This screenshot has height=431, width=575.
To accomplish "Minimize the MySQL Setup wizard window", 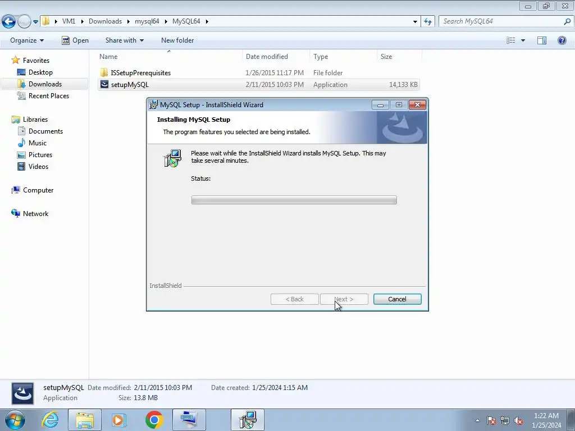I will tap(380, 105).
